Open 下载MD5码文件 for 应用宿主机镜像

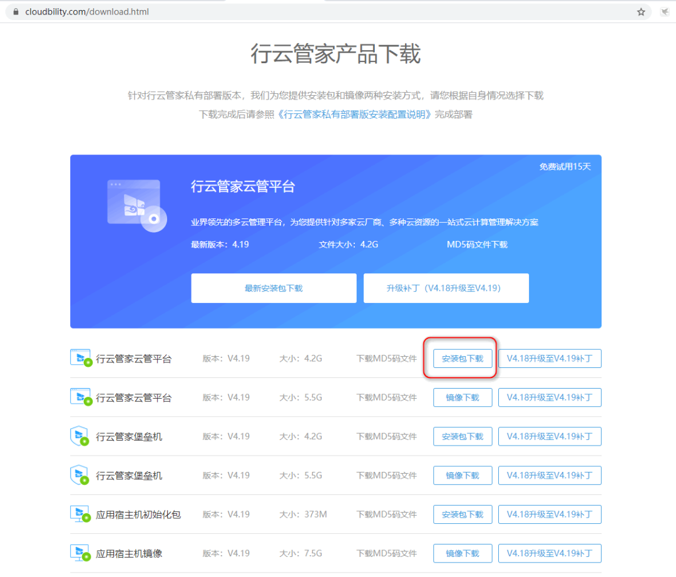coord(386,553)
